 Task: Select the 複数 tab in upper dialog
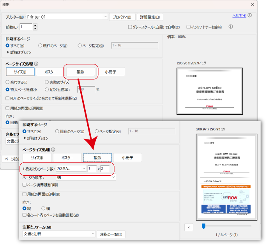pyautogui.click(x=80, y=72)
